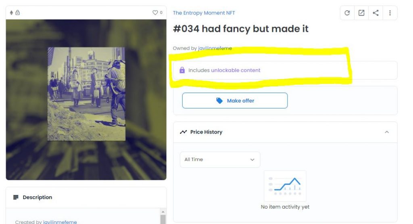Click the Make offer button
Screen dimensions: 413x224
[x=235, y=100]
